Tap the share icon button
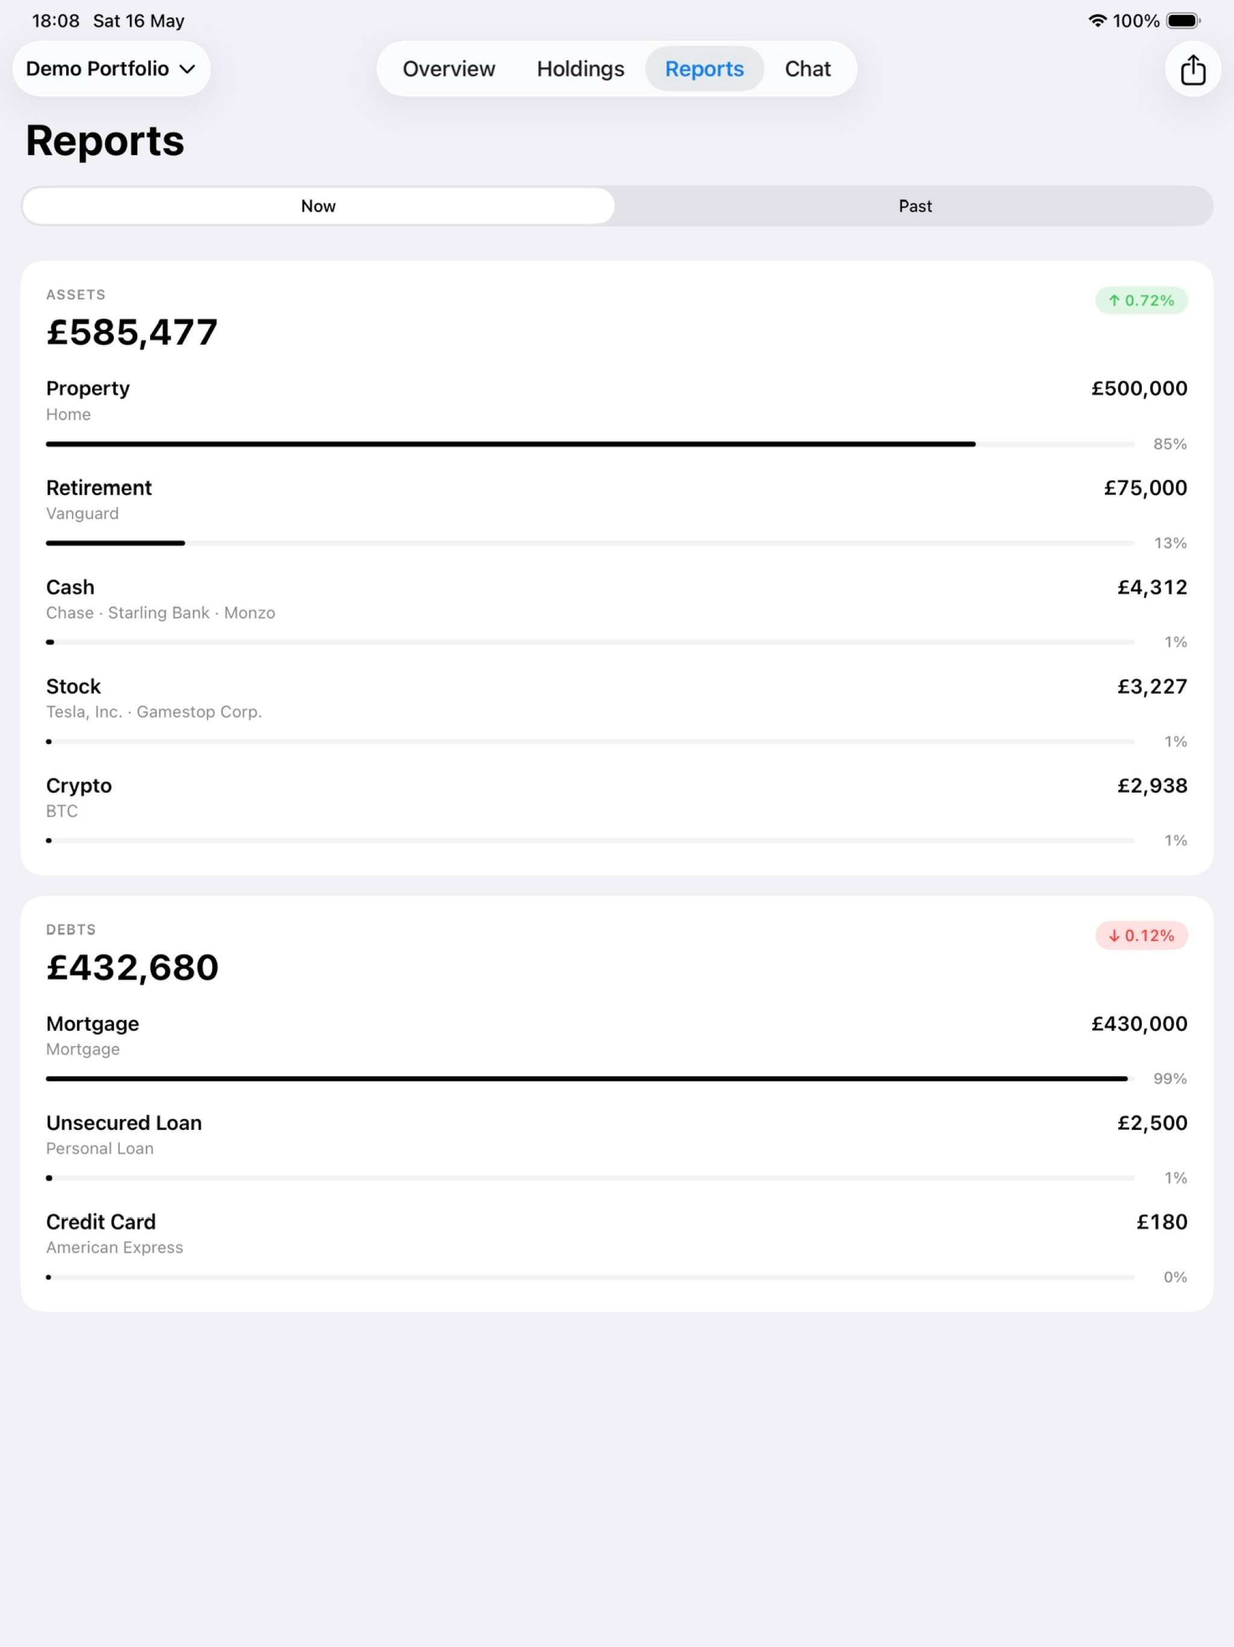Screen dimensions: 1234x1647 click(1192, 69)
